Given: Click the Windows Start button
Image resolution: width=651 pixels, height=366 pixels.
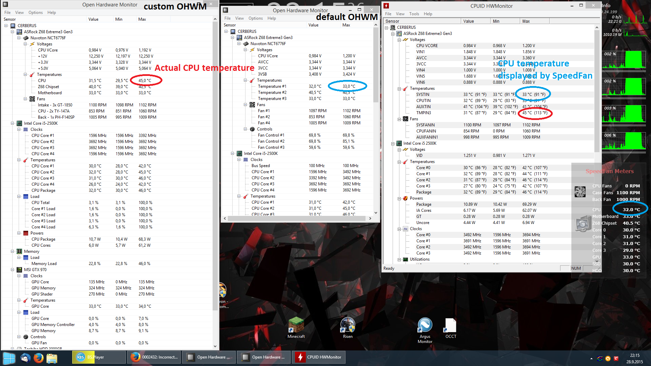Looking at the screenshot, I should (9, 358).
